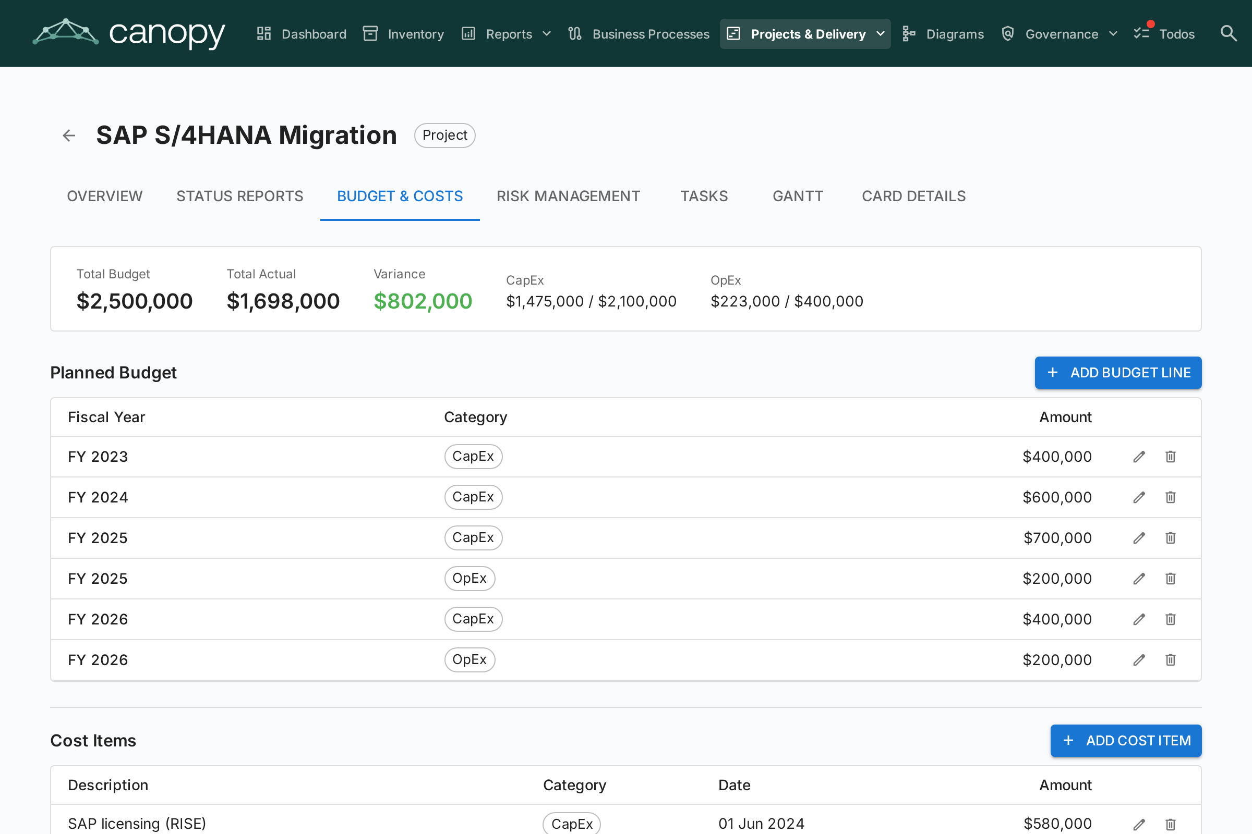The image size is (1252, 834).
Task: Expand the Governance dropdown menu
Action: coord(1060,34)
